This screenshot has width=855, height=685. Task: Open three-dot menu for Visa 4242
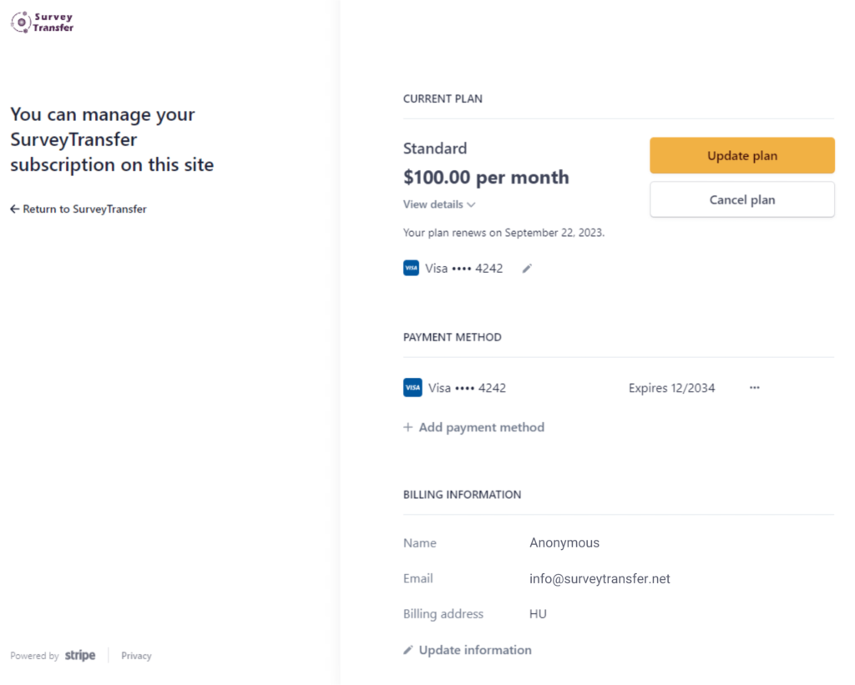click(x=755, y=388)
